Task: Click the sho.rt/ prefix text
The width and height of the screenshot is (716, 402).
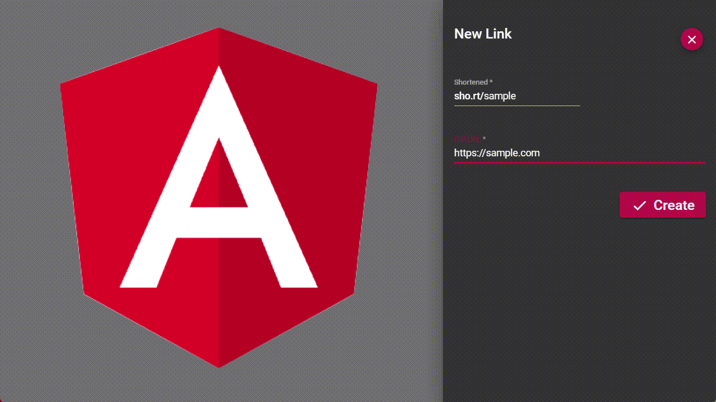Action: pos(468,96)
